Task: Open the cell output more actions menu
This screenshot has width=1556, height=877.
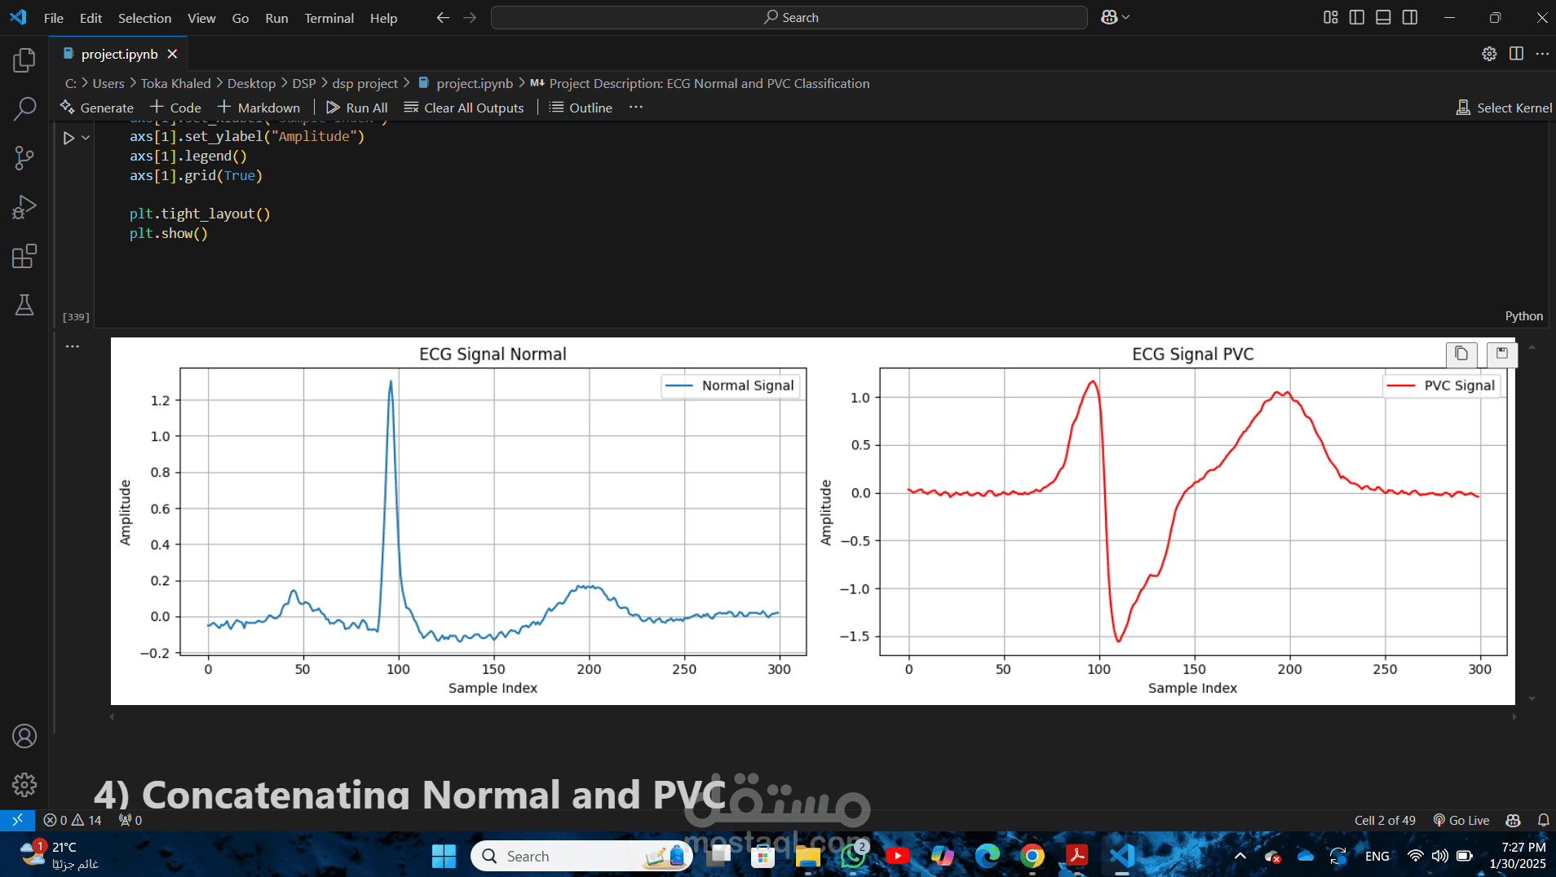Action: coord(73,346)
